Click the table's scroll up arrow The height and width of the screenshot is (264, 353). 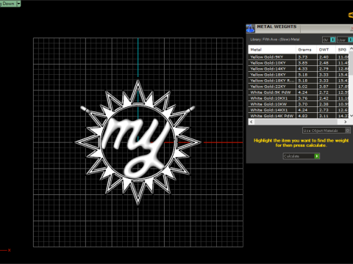coord(351,48)
